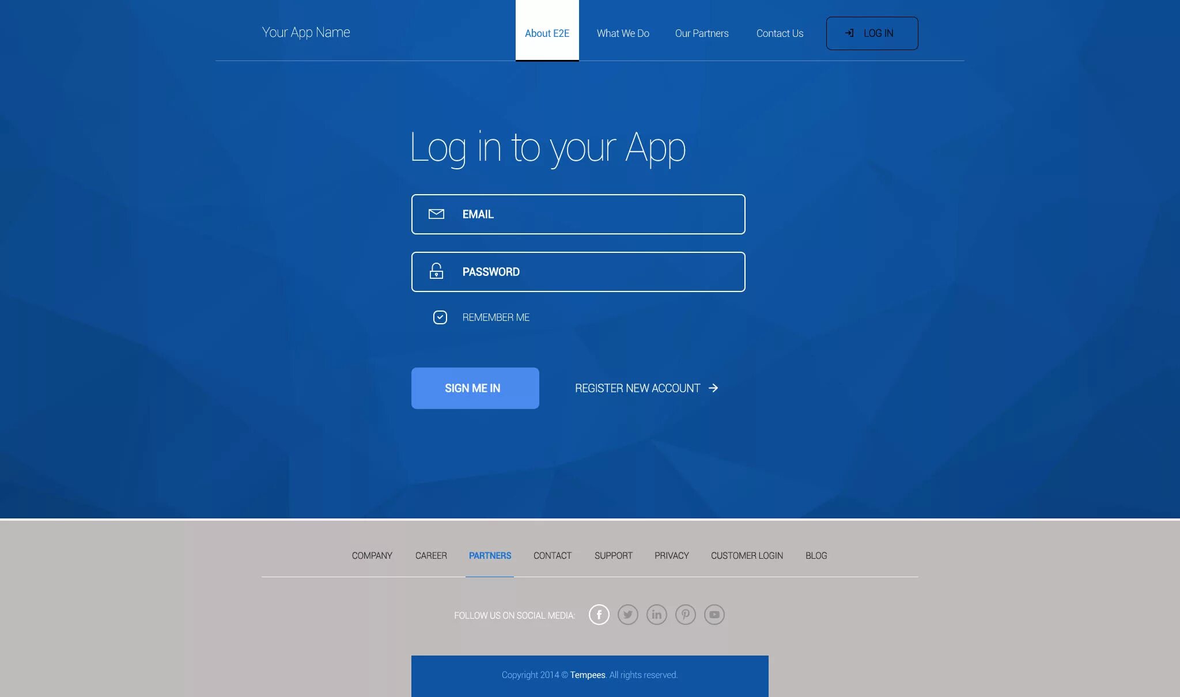Click the LinkedIn social media icon
This screenshot has height=697, width=1180.
click(656, 614)
